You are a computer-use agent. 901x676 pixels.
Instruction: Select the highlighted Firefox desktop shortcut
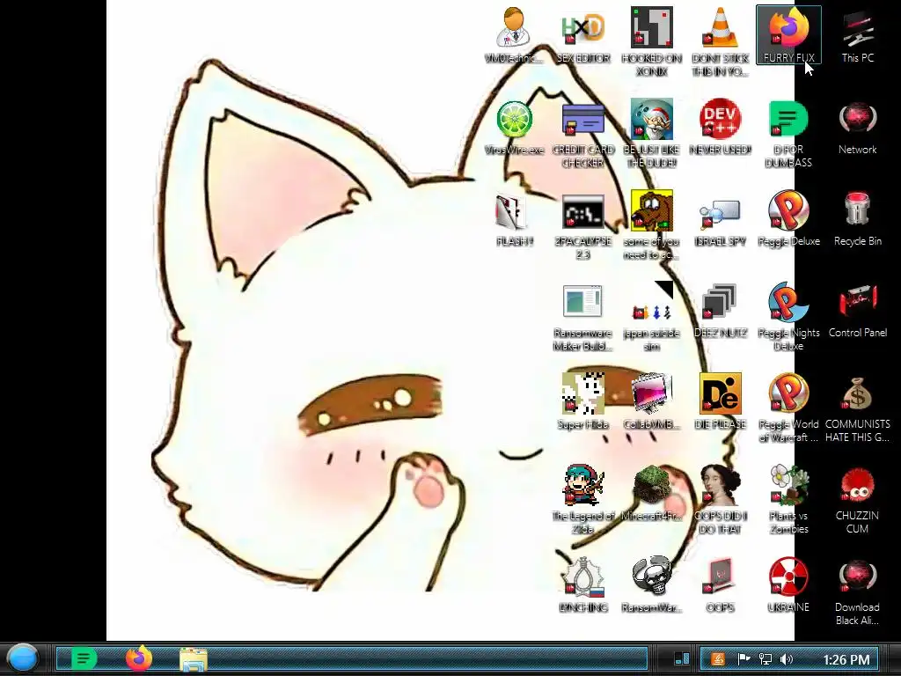(788, 35)
